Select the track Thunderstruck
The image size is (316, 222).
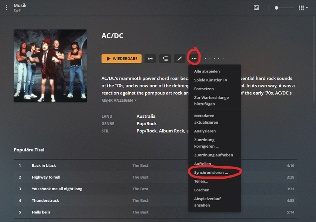pyautogui.click(x=45, y=200)
